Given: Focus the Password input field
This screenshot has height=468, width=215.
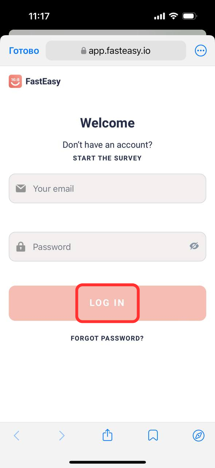Looking at the screenshot, I should [107, 246].
